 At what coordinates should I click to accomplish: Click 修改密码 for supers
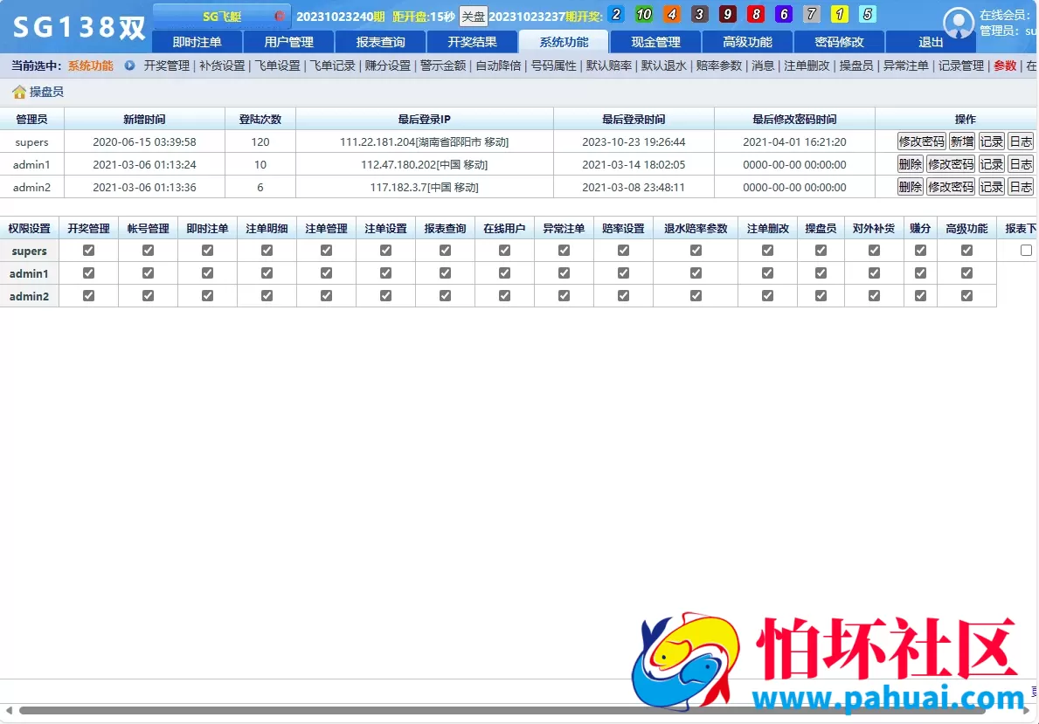point(921,141)
